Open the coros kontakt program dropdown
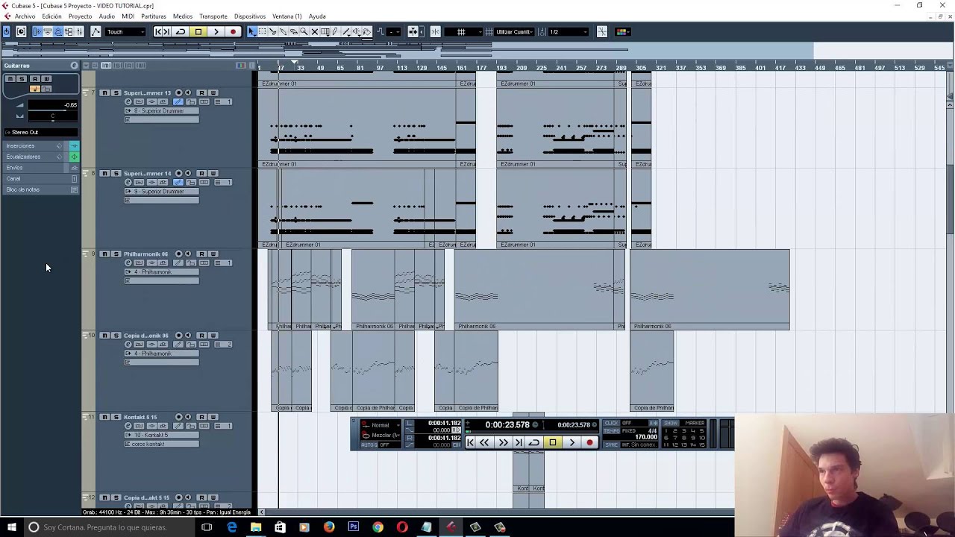 162,444
